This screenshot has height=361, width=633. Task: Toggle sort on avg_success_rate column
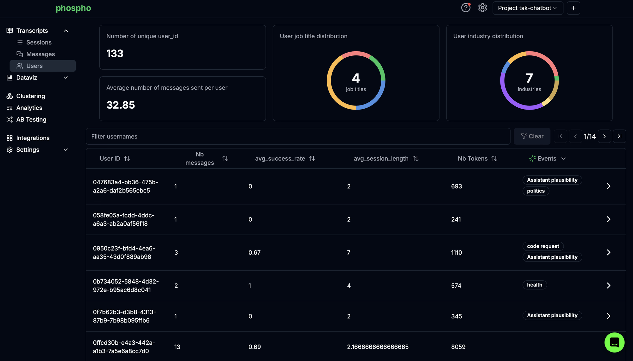(312, 159)
